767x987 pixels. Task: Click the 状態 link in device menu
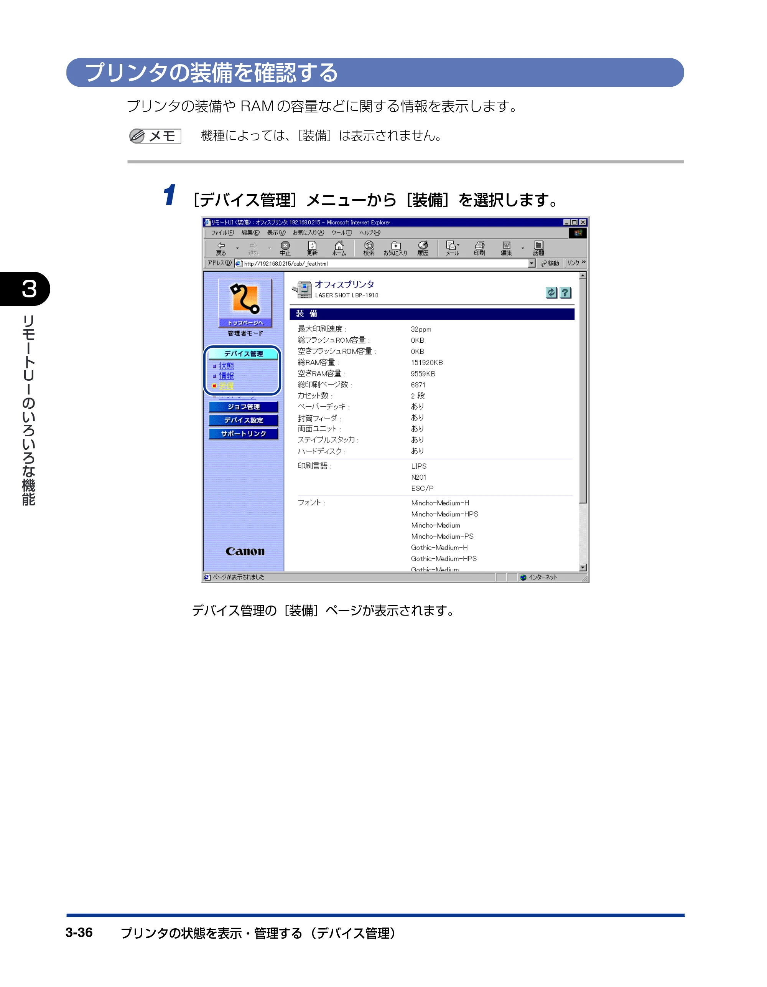pos(226,366)
